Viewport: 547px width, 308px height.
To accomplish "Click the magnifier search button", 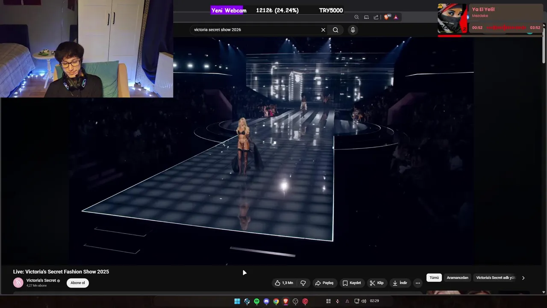I will [335, 30].
